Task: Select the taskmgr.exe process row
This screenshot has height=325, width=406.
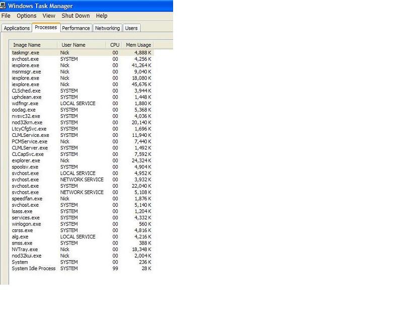Action: (82, 52)
